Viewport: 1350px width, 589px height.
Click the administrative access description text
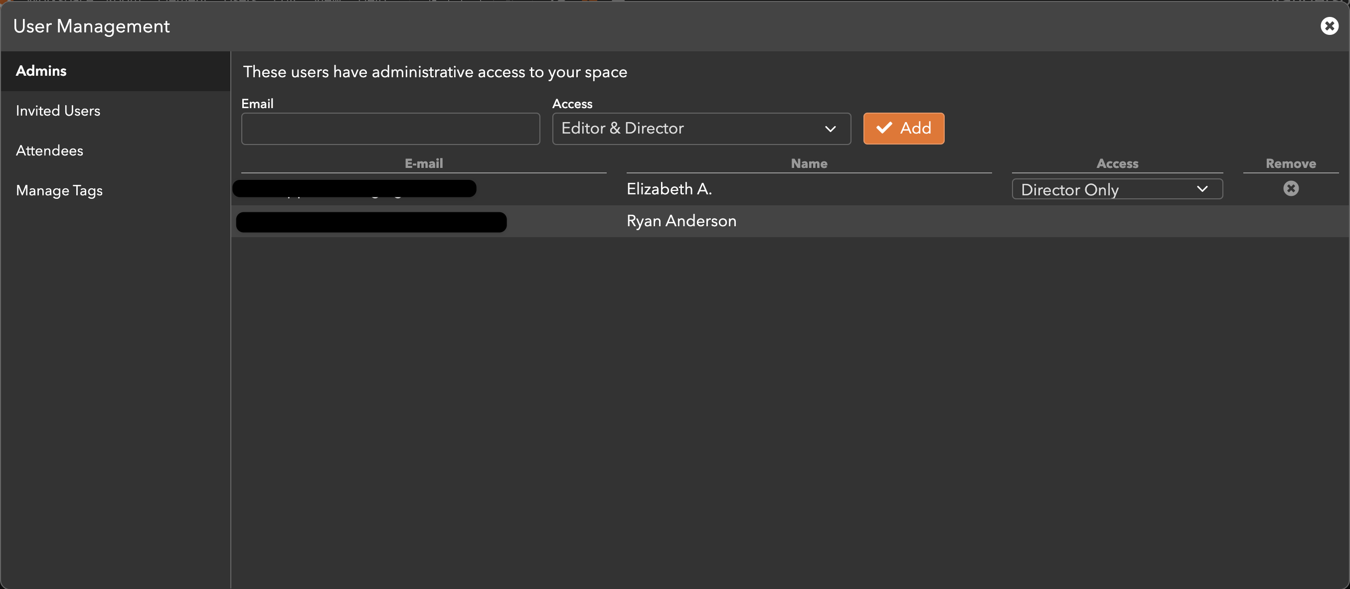coord(434,72)
